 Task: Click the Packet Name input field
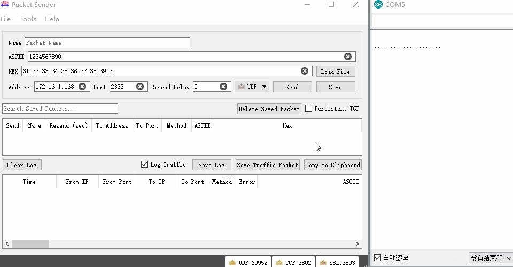107,43
